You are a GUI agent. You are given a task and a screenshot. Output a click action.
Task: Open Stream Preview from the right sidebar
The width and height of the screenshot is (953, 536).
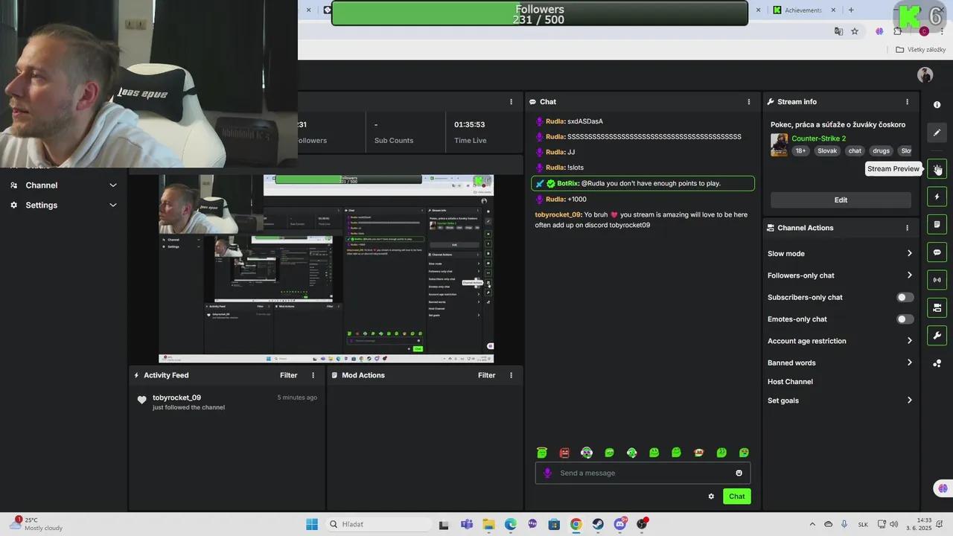[x=937, y=169]
